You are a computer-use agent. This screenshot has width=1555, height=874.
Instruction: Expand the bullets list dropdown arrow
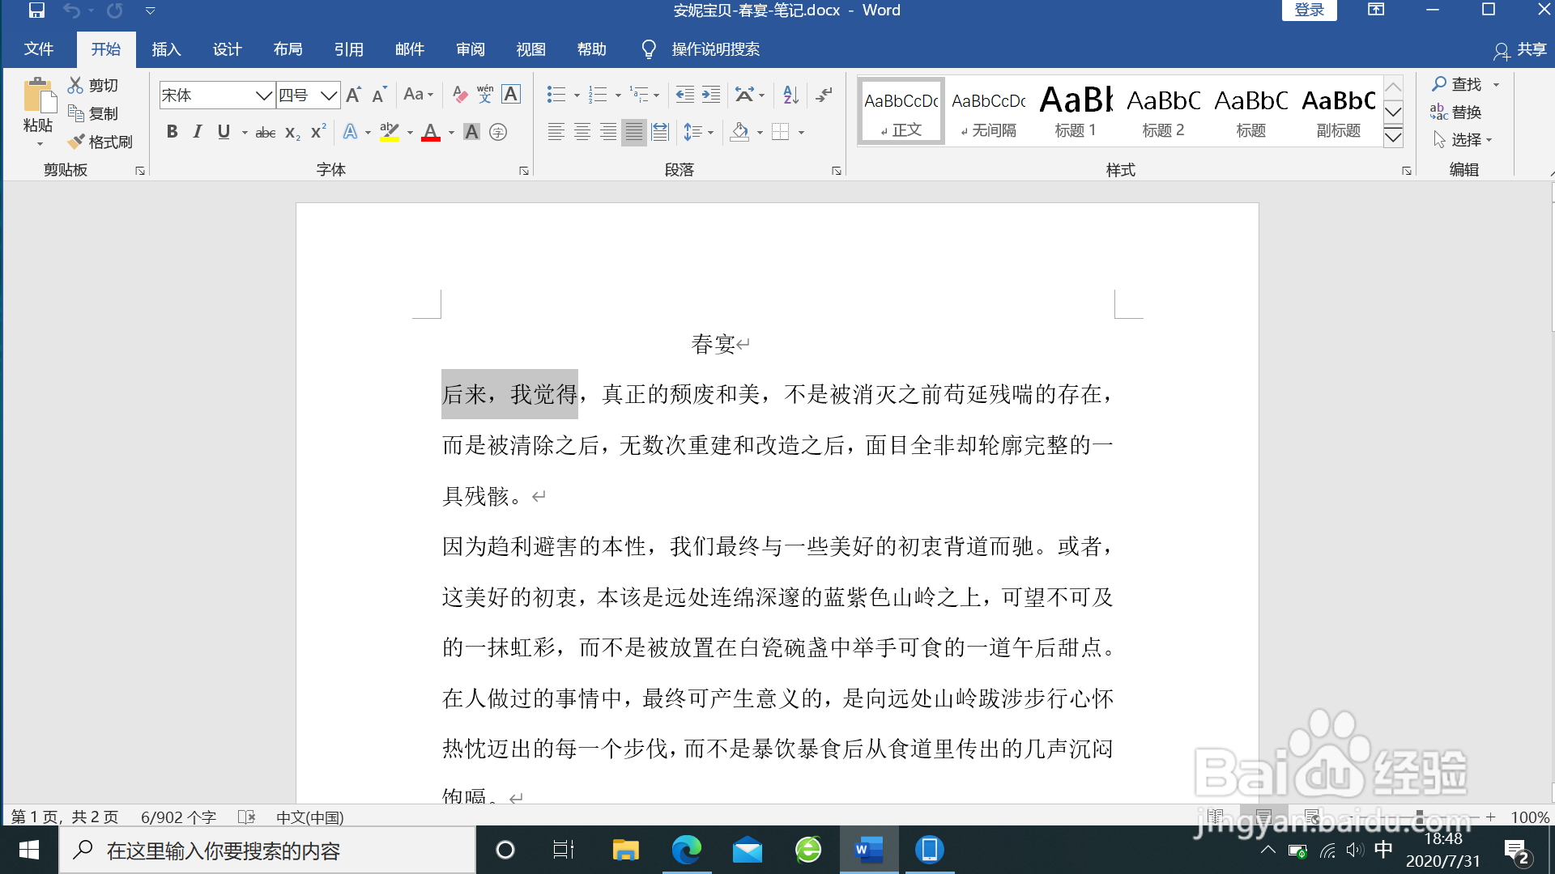click(577, 95)
